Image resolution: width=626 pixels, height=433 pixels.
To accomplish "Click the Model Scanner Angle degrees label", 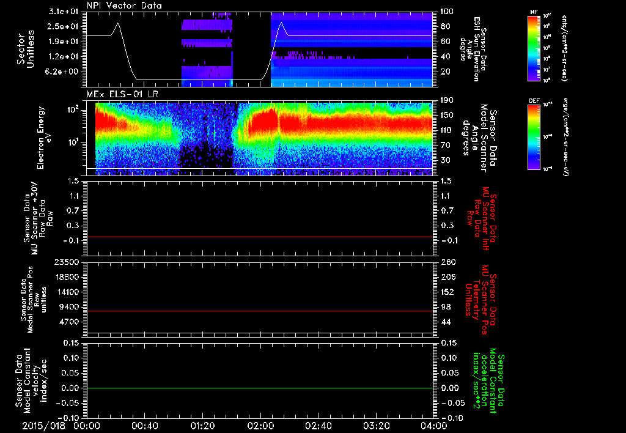I will [x=479, y=138].
